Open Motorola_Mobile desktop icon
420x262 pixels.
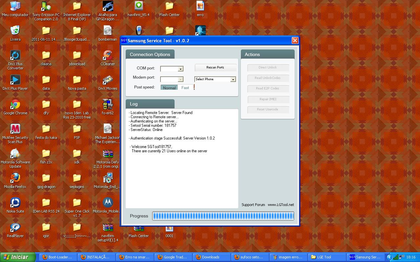tap(108, 205)
